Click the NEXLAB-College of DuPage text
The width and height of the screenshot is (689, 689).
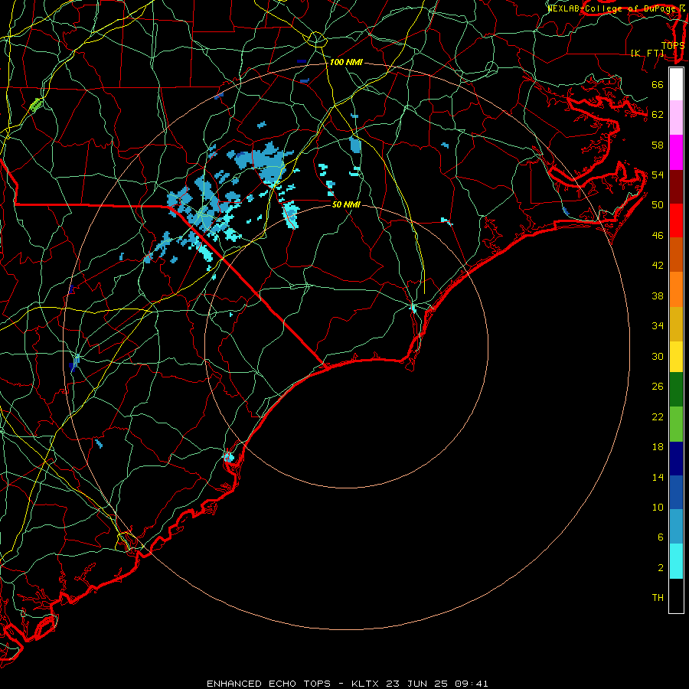pos(612,8)
